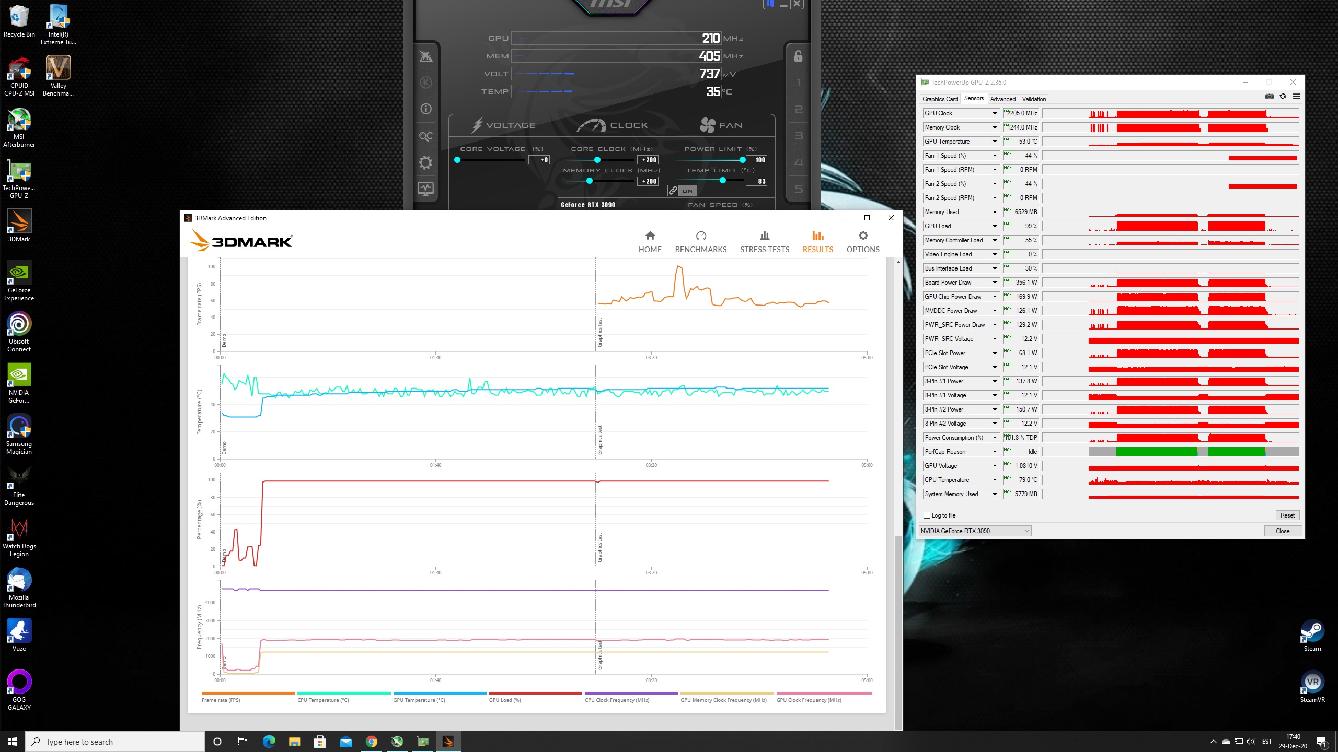The height and width of the screenshot is (752, 1338).
Task: Launch OC Scanner in Afterburner
Action: 425,136
